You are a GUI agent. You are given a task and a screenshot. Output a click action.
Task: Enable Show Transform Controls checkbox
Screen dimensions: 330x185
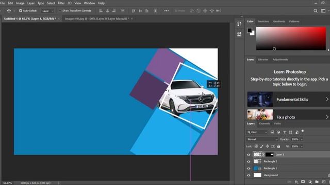(60, 11)
